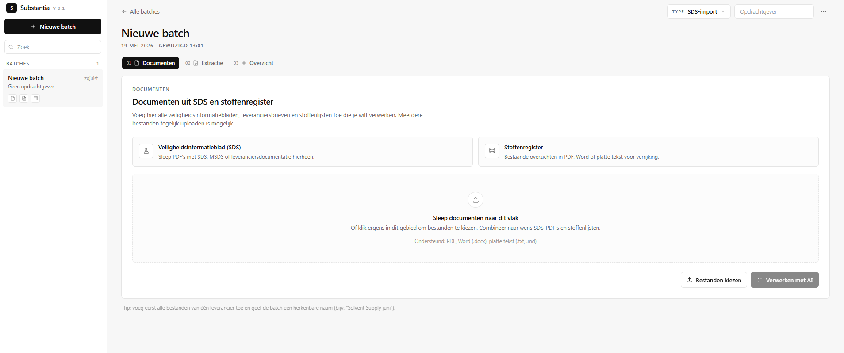844x353 pixels.
Task: Click the database icon for Stoffenregister
Action: point(492,151)
